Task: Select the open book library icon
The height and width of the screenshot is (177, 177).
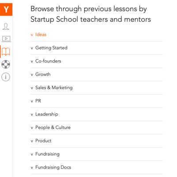Action: click(6, 52)
